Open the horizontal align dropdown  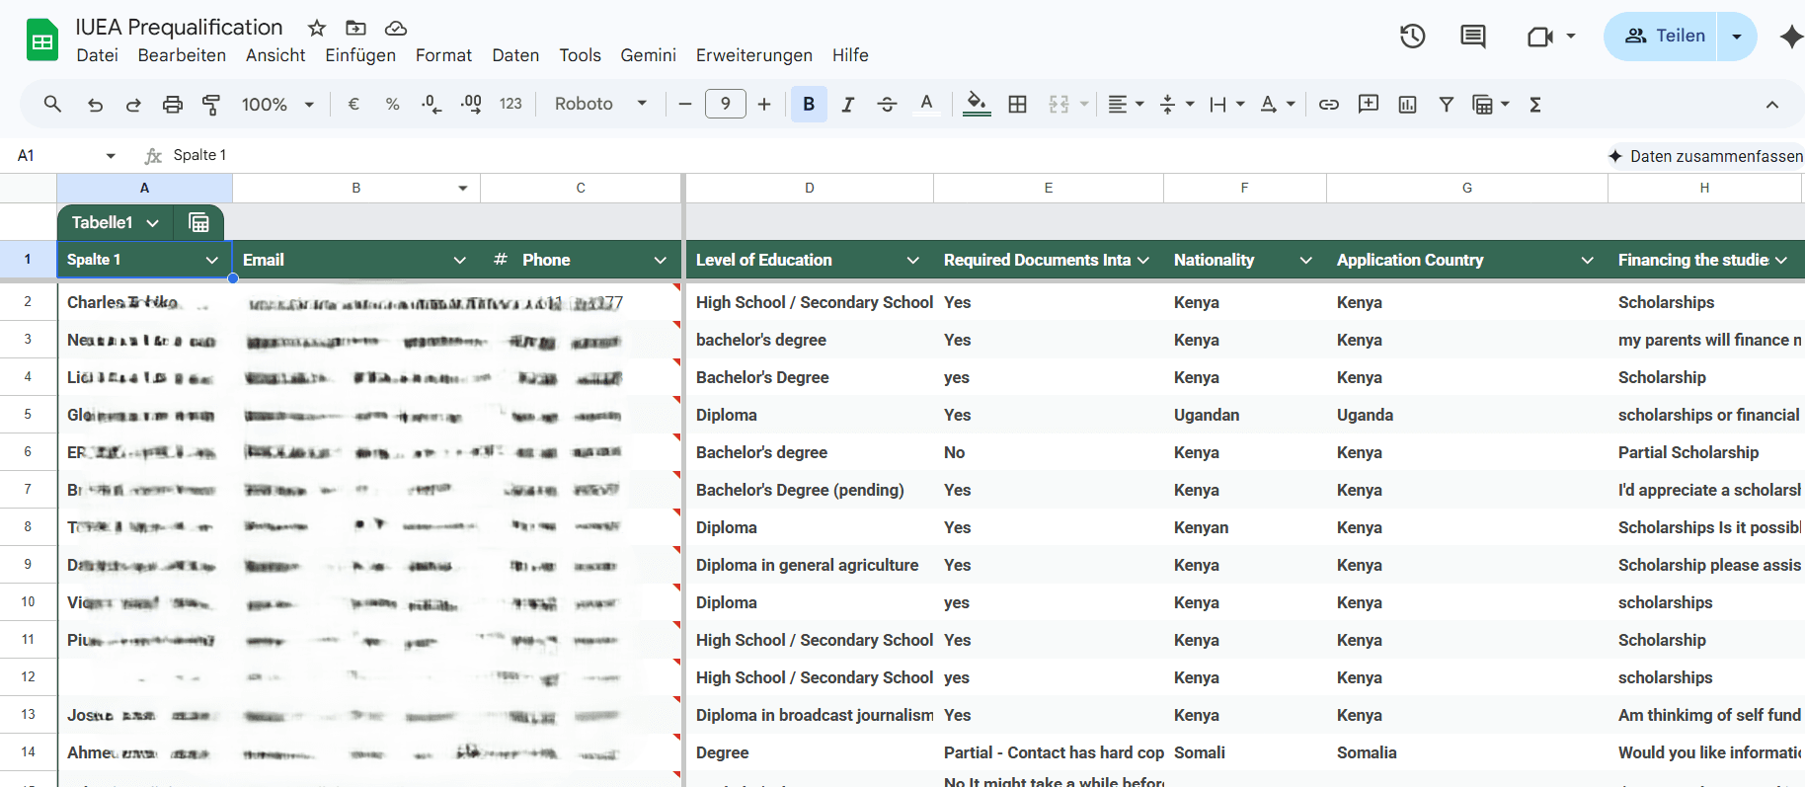1126,104
